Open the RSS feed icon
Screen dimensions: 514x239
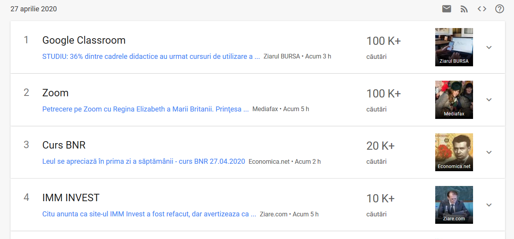tap(464, 9)
